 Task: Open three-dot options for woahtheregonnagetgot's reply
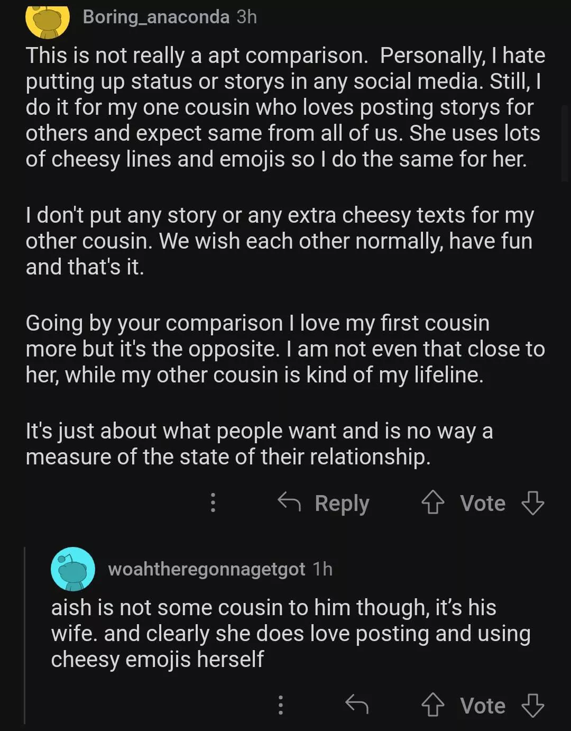(281, 705)
